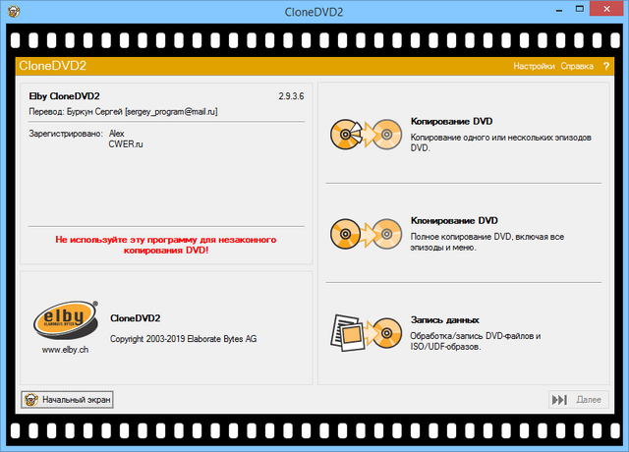Open the Справка menu
Image resolution: width=629 pixels, height=452 pixels.
(x=577, y=66)
